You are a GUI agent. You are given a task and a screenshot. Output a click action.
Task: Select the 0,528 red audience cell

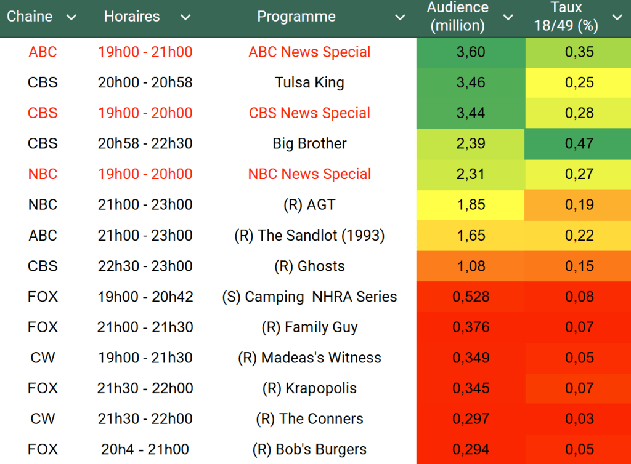[471, 297]
